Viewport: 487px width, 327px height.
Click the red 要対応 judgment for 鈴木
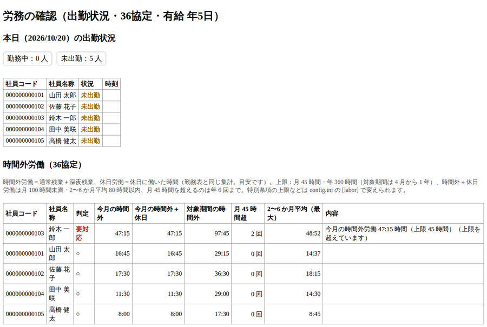click(82, 233)
